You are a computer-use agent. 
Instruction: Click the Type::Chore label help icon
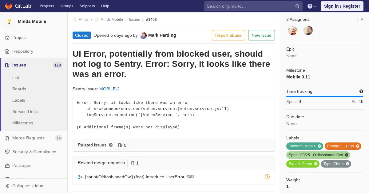(x=348, y=164)
